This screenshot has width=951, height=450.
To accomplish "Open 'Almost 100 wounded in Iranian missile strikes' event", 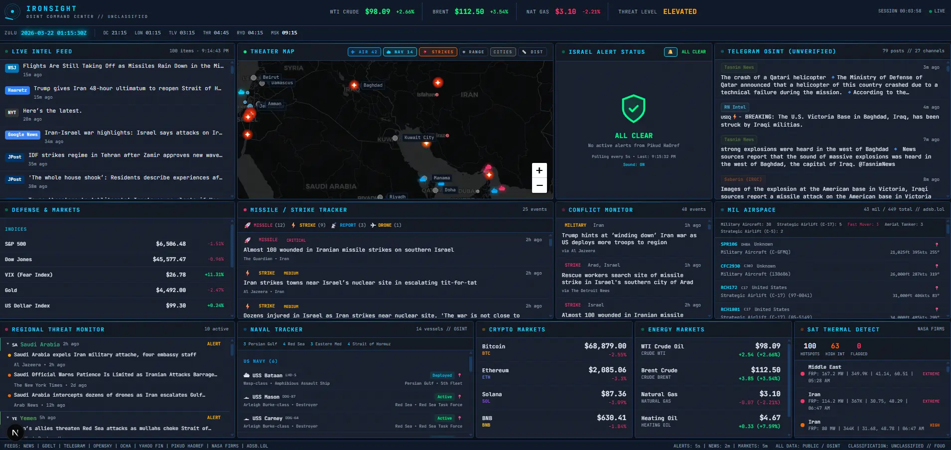I will (x=349, y=250).
